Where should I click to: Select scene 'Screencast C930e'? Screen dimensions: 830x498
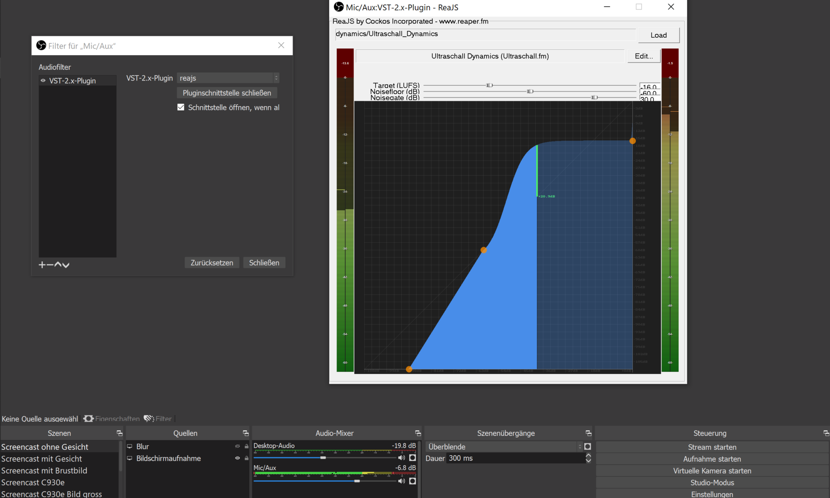59,482
